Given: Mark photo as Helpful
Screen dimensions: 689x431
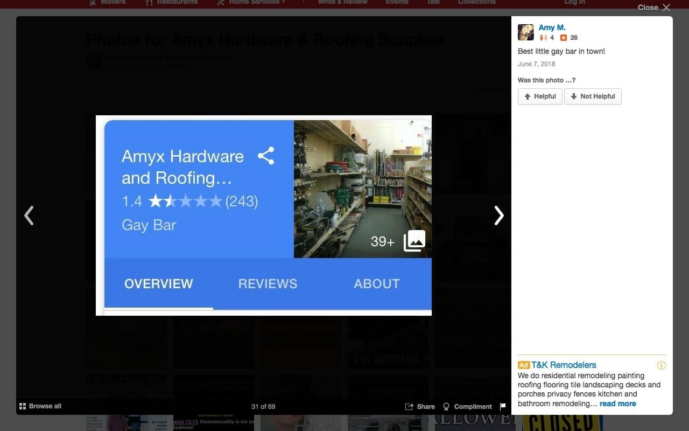Looking at the screenshot, I should click(x=540, y=96).
